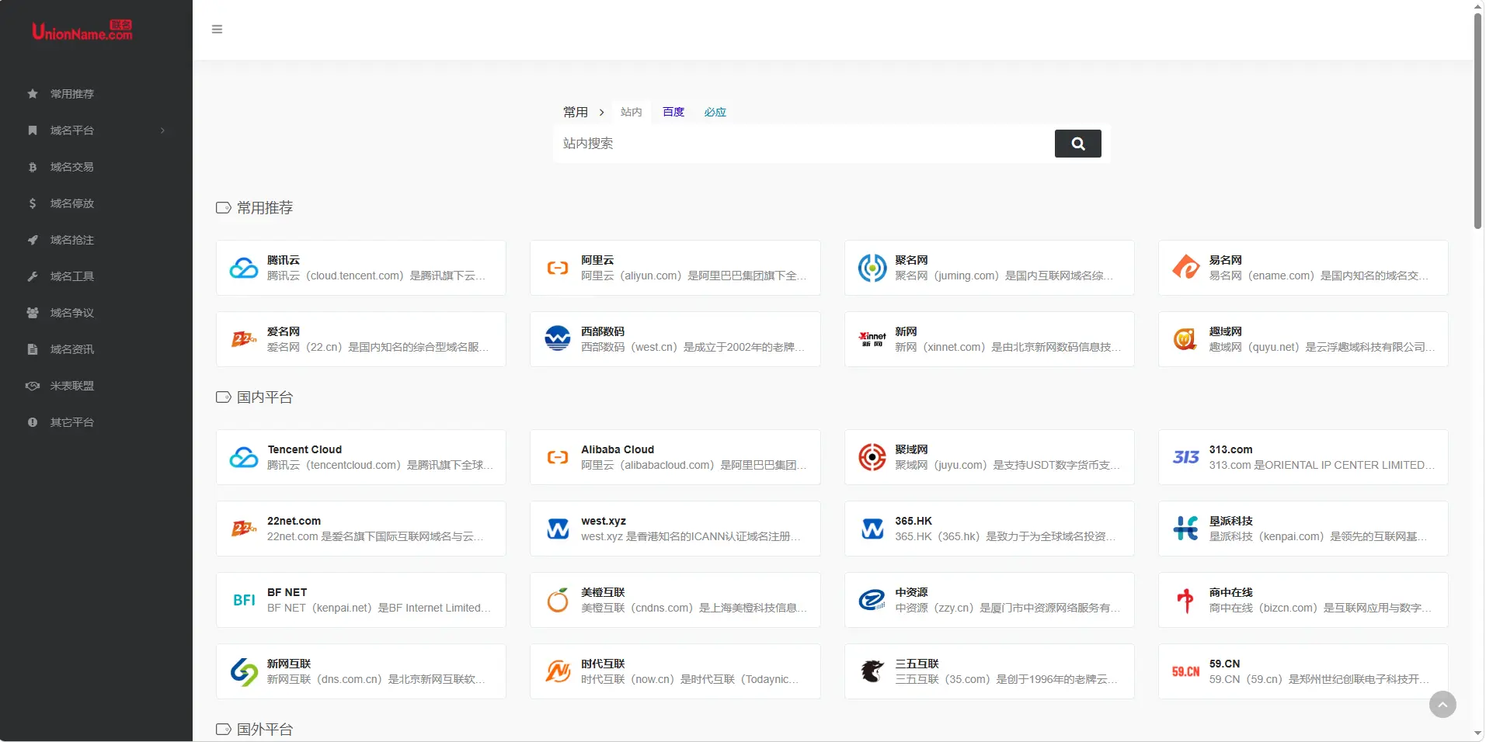
Task: Click the wrench icon beside 域名工具
Action: (x=33, y=276)
